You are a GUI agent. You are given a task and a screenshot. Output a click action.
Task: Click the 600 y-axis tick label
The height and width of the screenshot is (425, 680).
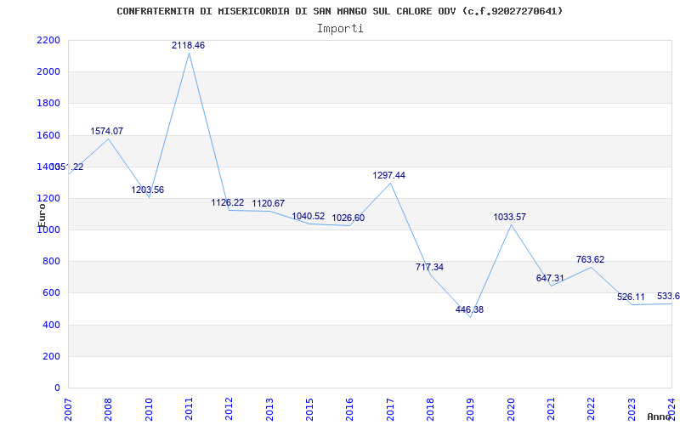coord(52,293)
